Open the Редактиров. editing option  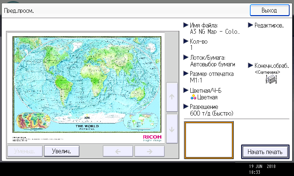[269, 25]
